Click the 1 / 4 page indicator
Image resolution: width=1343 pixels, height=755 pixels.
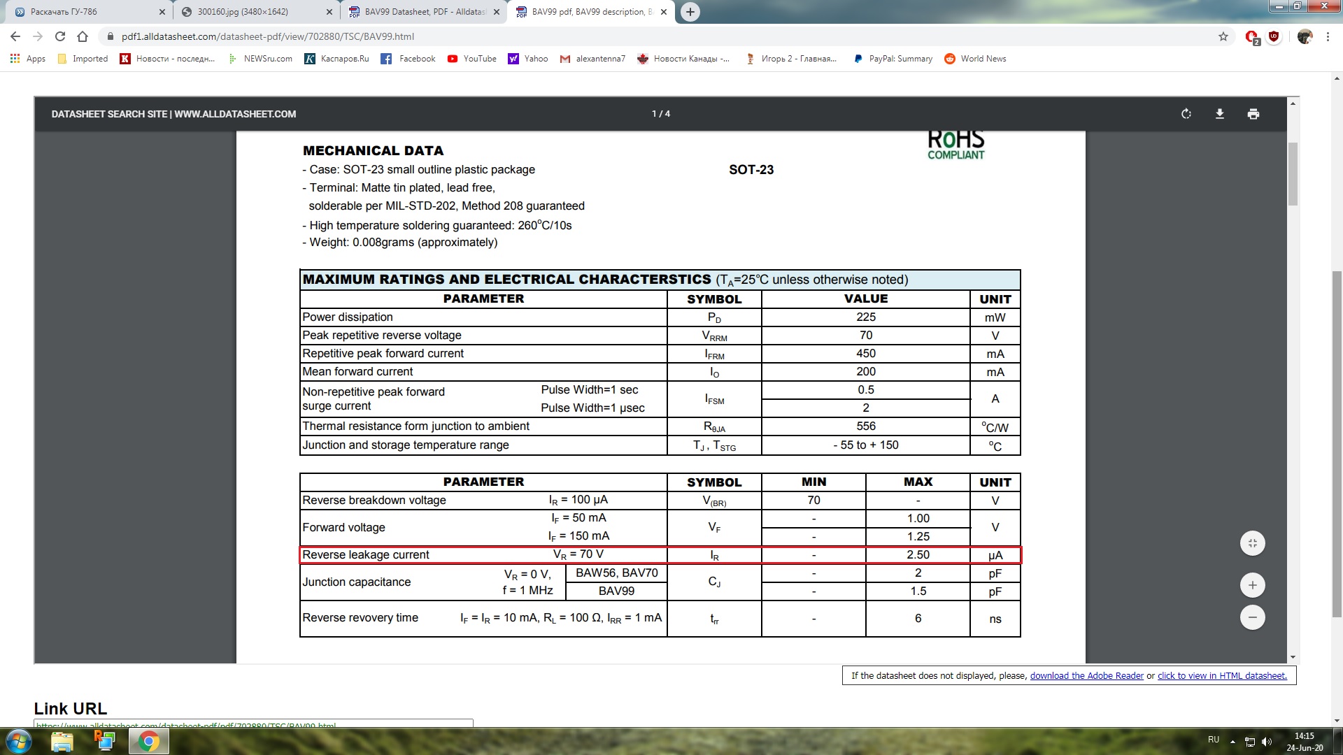coord(661,114)
